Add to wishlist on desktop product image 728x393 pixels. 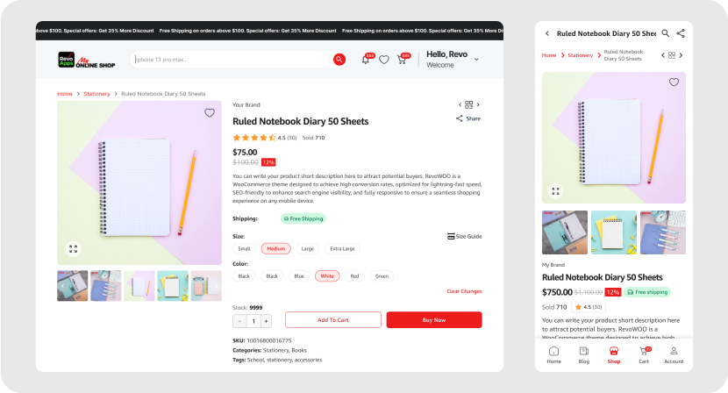pos(210,112)
